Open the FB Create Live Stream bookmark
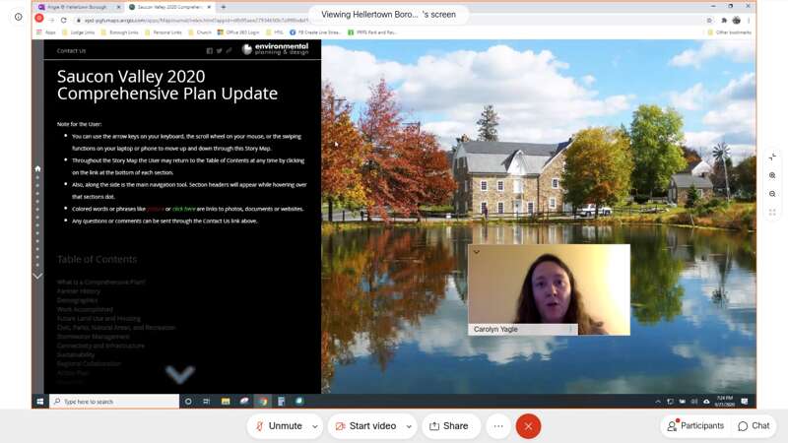The width and height of the screenshot is (788, 443). (x=315, y=32)
